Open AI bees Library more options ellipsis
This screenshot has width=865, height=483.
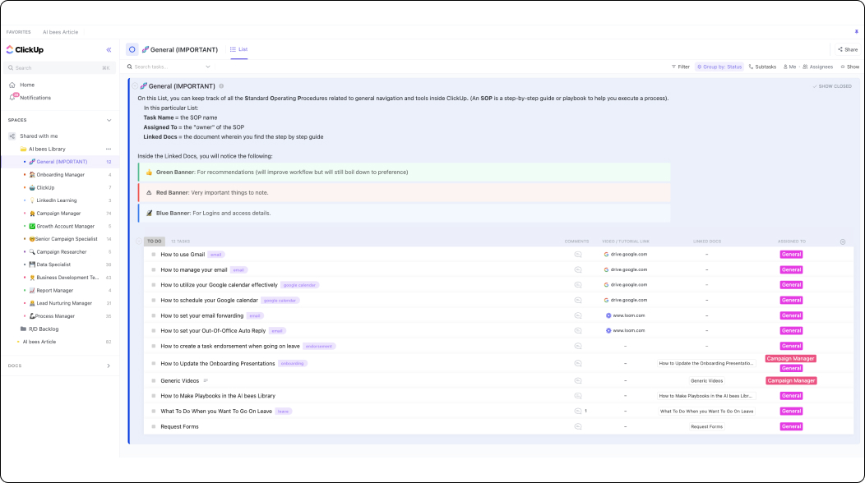[109, 149]
